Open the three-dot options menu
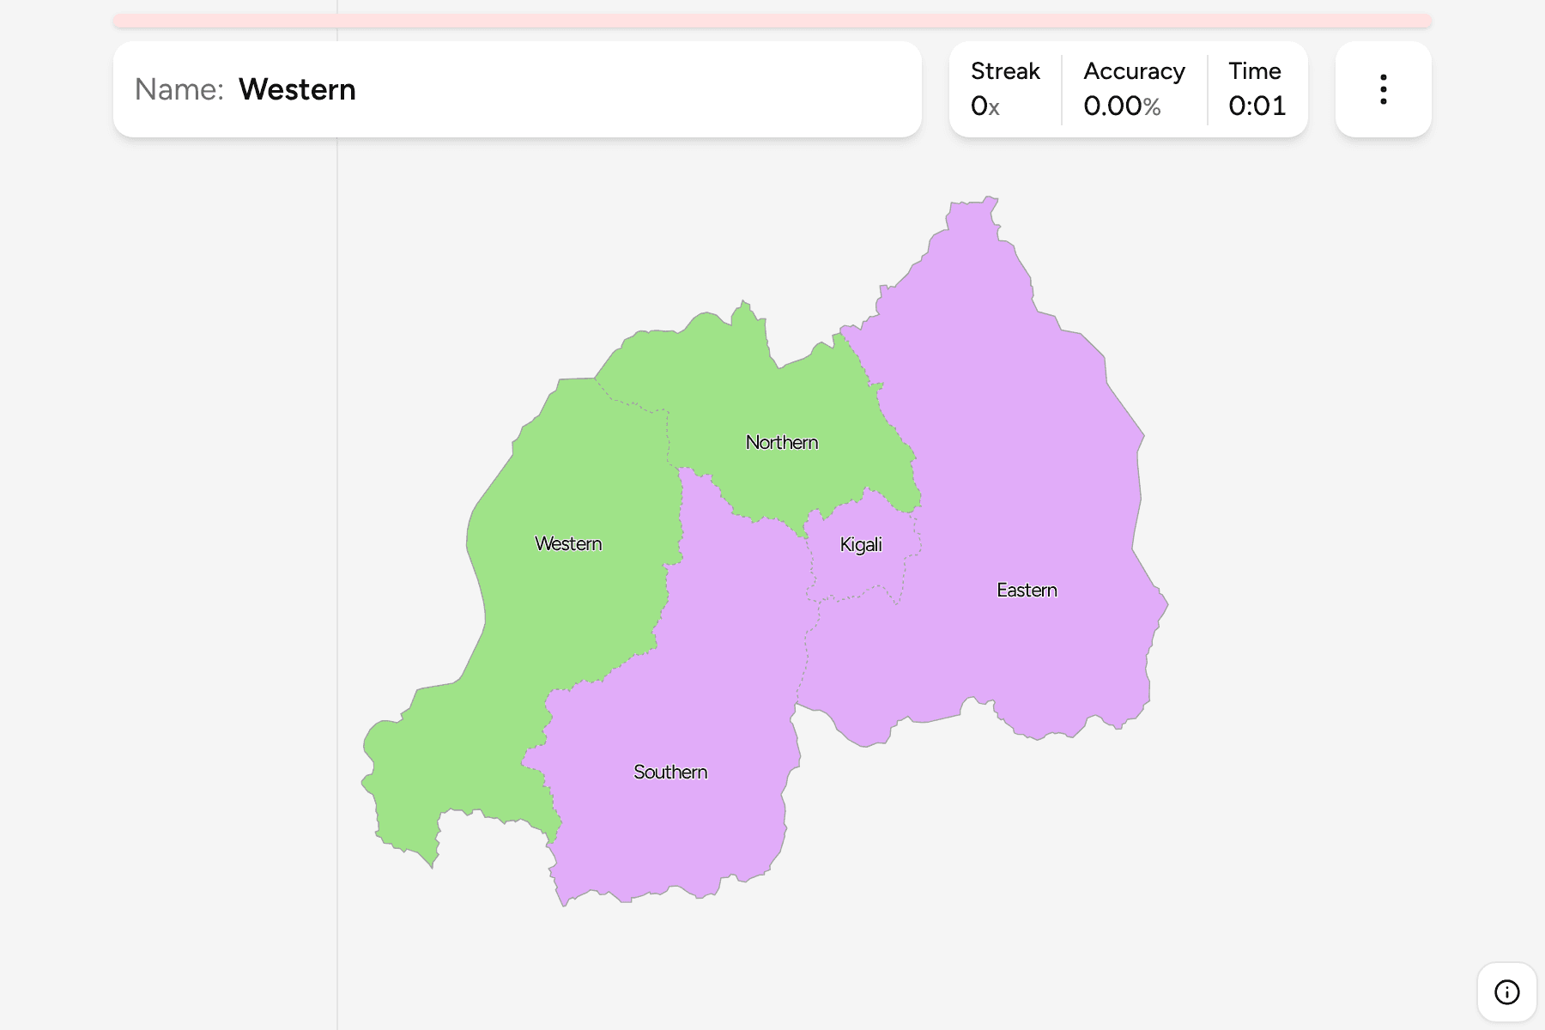This screenshot has height=1030, width=1545. [1383, 89]
